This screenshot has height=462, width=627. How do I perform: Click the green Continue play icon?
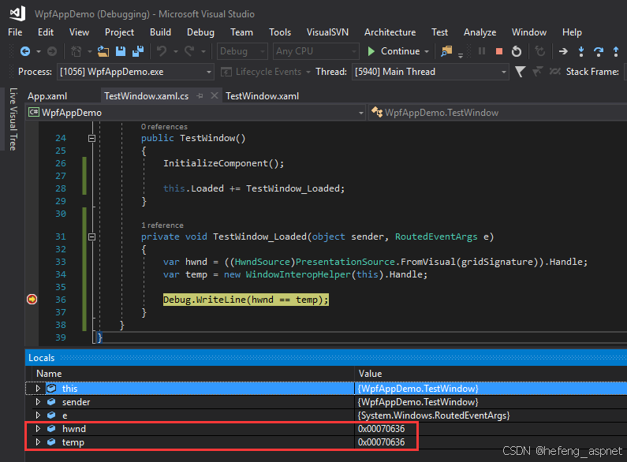click(371, 51)
